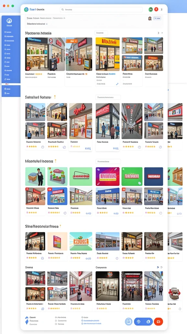This screenshot has height=334, width=187.
Task: Click the green avatar icon in header
Action: click(151, 9)
